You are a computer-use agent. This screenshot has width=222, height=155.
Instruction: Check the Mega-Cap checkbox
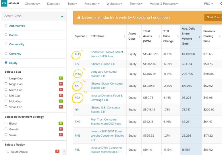point(6,84)
